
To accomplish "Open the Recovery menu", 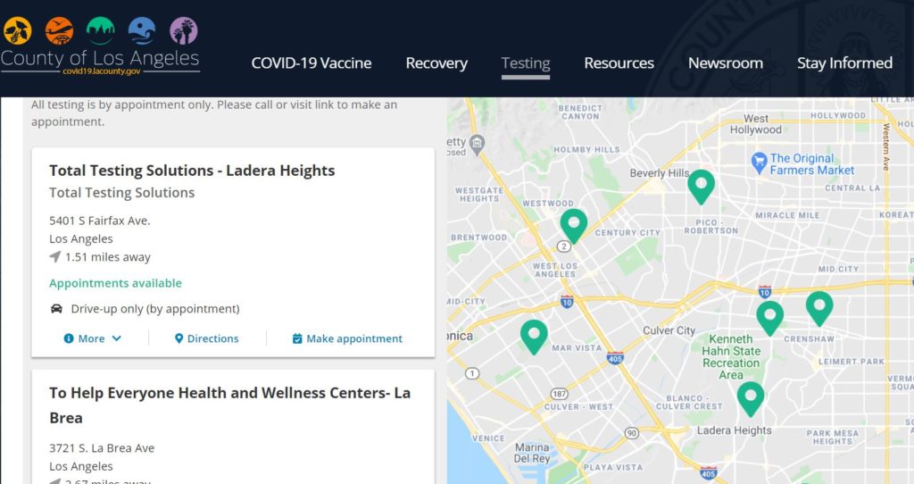I will (x=436, y=63).
